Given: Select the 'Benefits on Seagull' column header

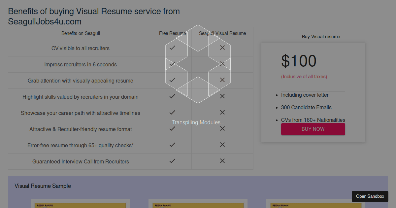Looking at the screenshot, I should (81, 33).
